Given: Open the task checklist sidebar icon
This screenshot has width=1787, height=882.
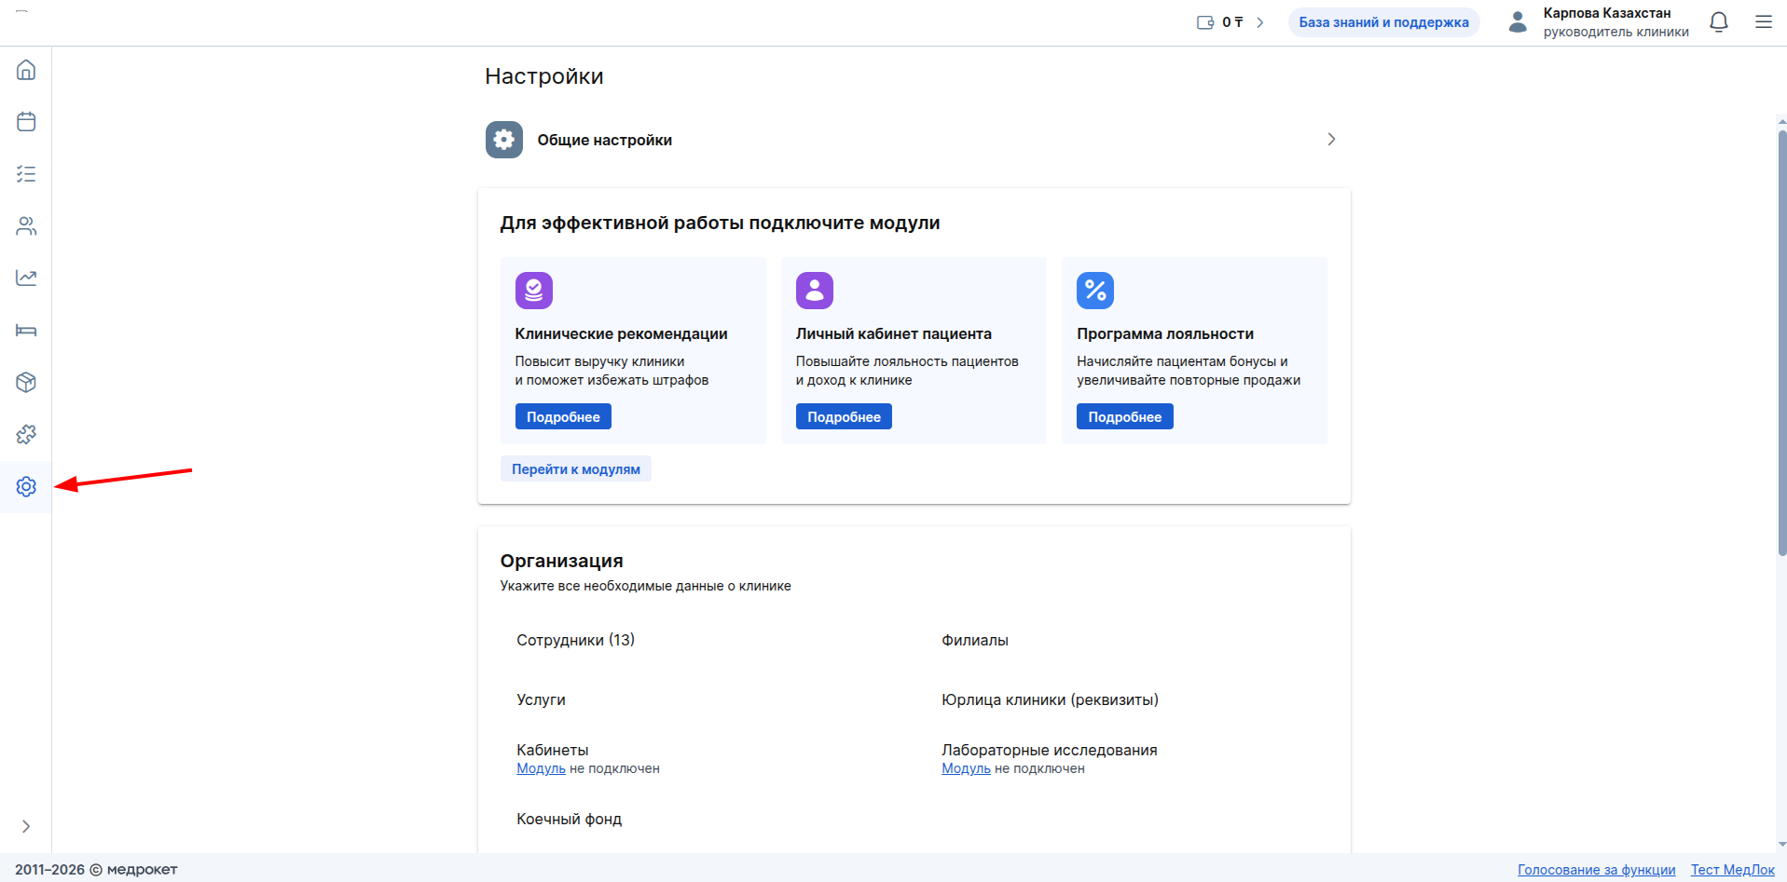Looking at the screenshot, I should pyautogui.click(x=26, y=174).
